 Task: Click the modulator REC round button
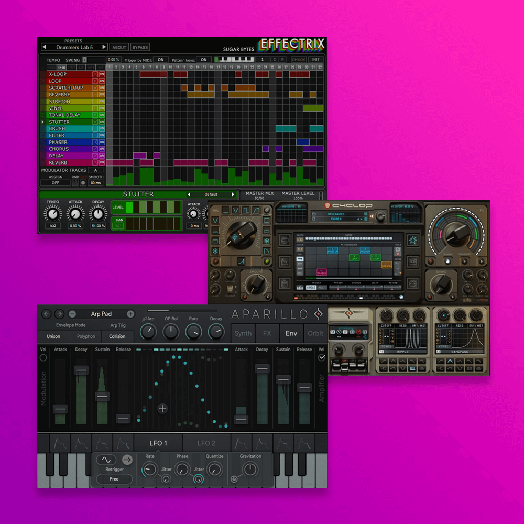(83, 183)
